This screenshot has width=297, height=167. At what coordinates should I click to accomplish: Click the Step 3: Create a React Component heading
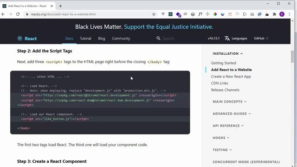(x=52, y=161)
